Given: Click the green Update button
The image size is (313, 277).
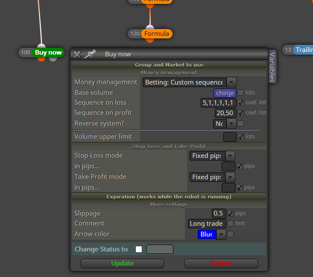Looking at the screenshot, I should tap(123, 263).
